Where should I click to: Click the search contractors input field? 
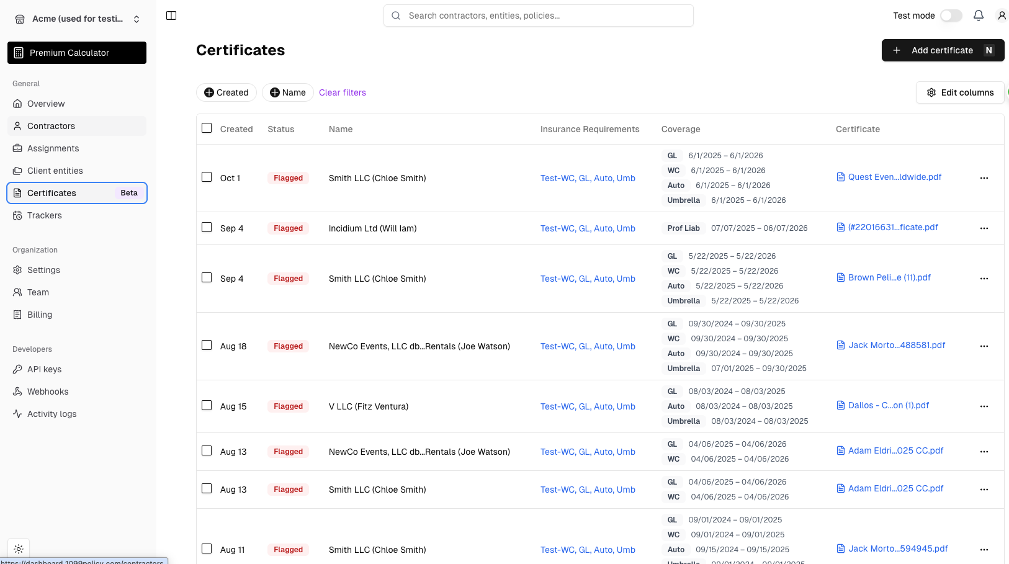click(x=538, y=16)
